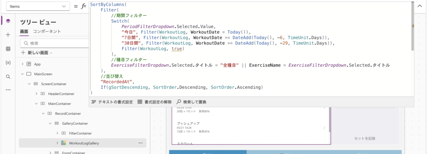
Task: Collapse the MainContainer node
Action: tap(37, 104)
